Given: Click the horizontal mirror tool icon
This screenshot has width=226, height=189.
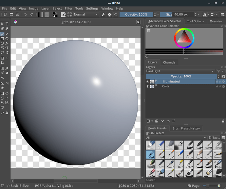Looking at the screenshot, I should tap(205, 14).
